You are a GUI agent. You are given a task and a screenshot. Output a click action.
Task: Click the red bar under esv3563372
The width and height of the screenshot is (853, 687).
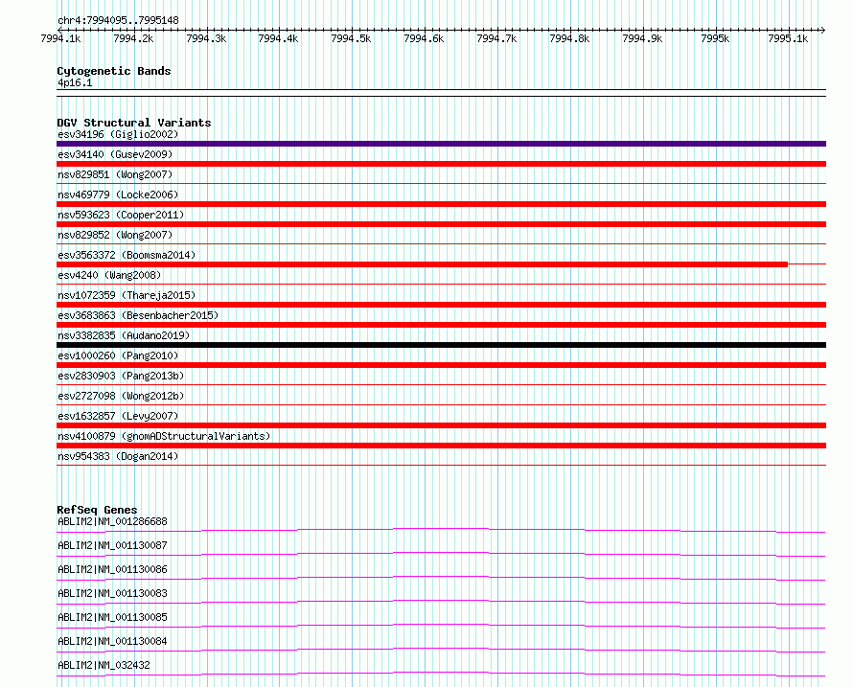click(422, 264)
